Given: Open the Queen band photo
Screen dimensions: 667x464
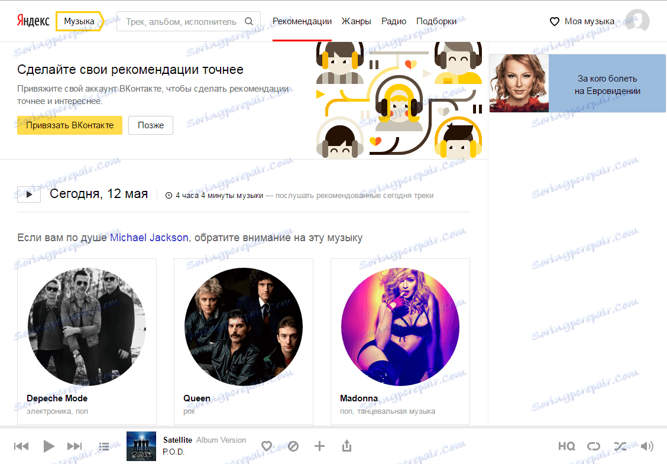Looking at the screenshot, I should [x=243, y=327].
